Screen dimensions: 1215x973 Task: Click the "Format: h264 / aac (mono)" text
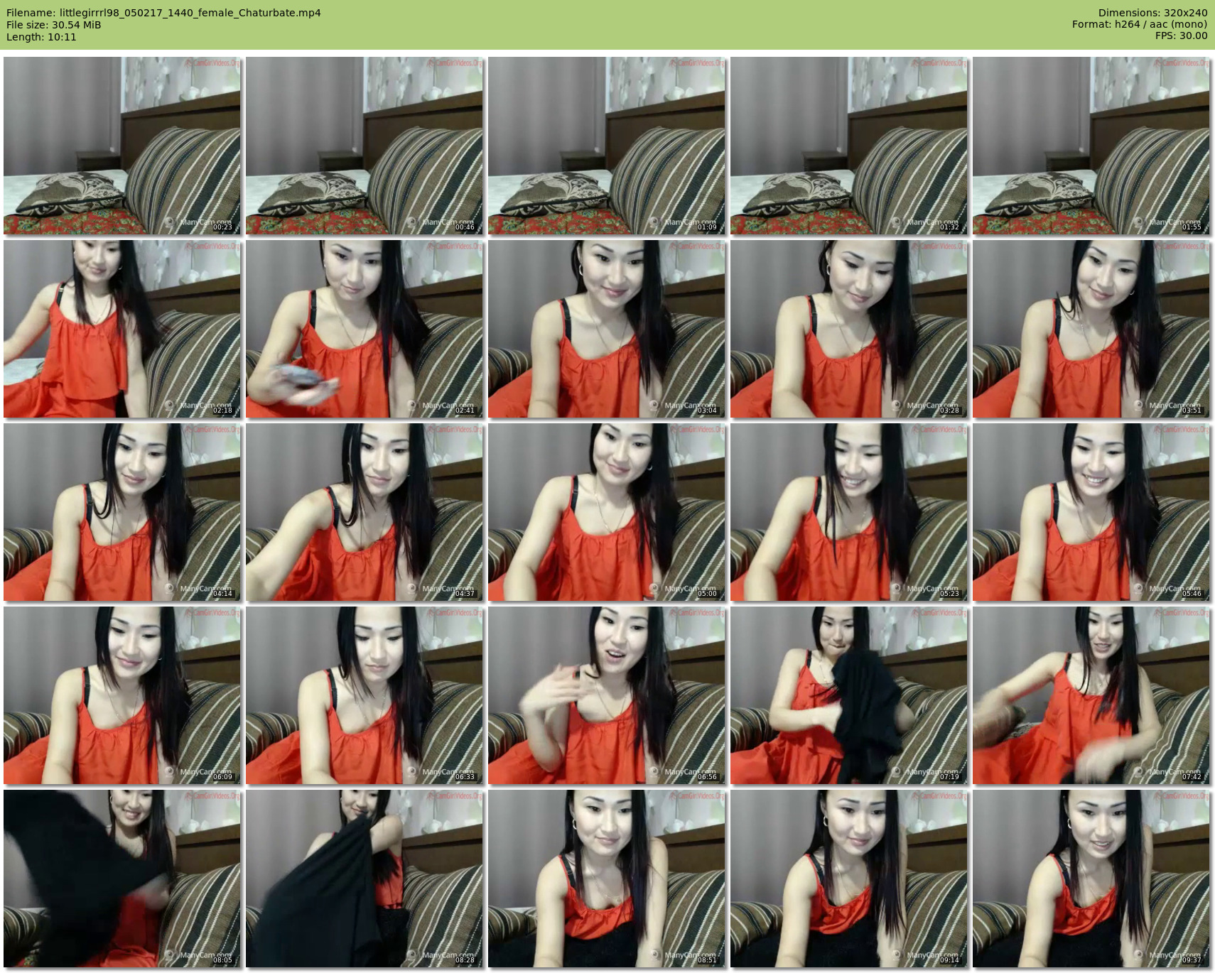click(1140, 24)
